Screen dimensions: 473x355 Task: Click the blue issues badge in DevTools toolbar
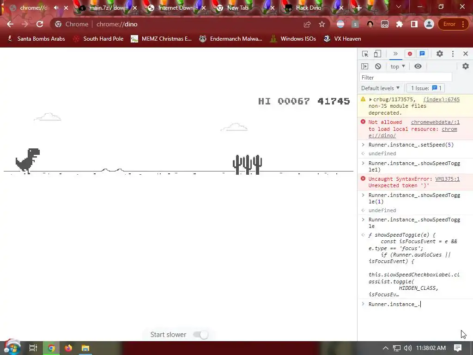[422, 54]
